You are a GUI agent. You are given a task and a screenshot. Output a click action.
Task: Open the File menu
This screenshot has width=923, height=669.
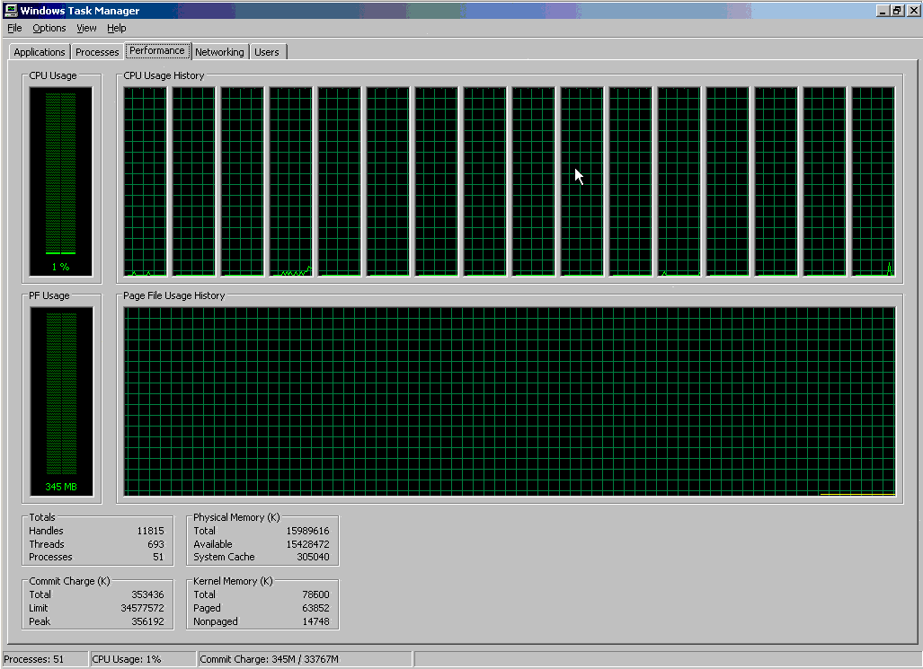point(14,28)
